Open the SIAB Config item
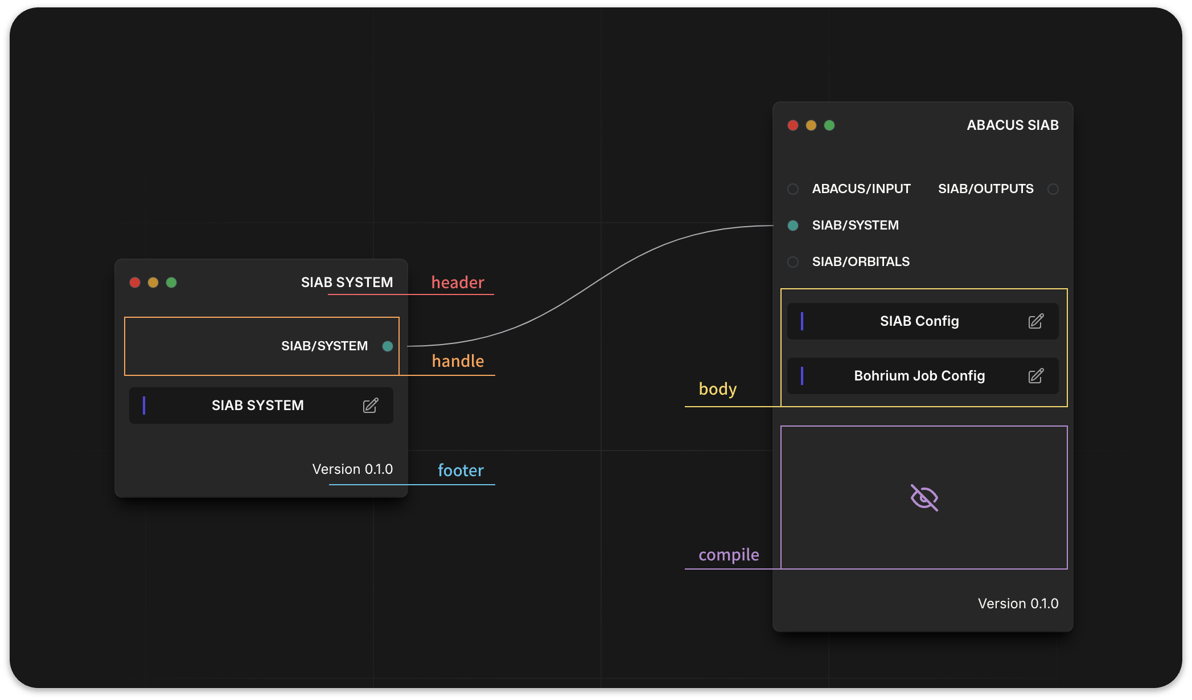Viewport: 1192px width, 700px height. [x=919, y=321]
